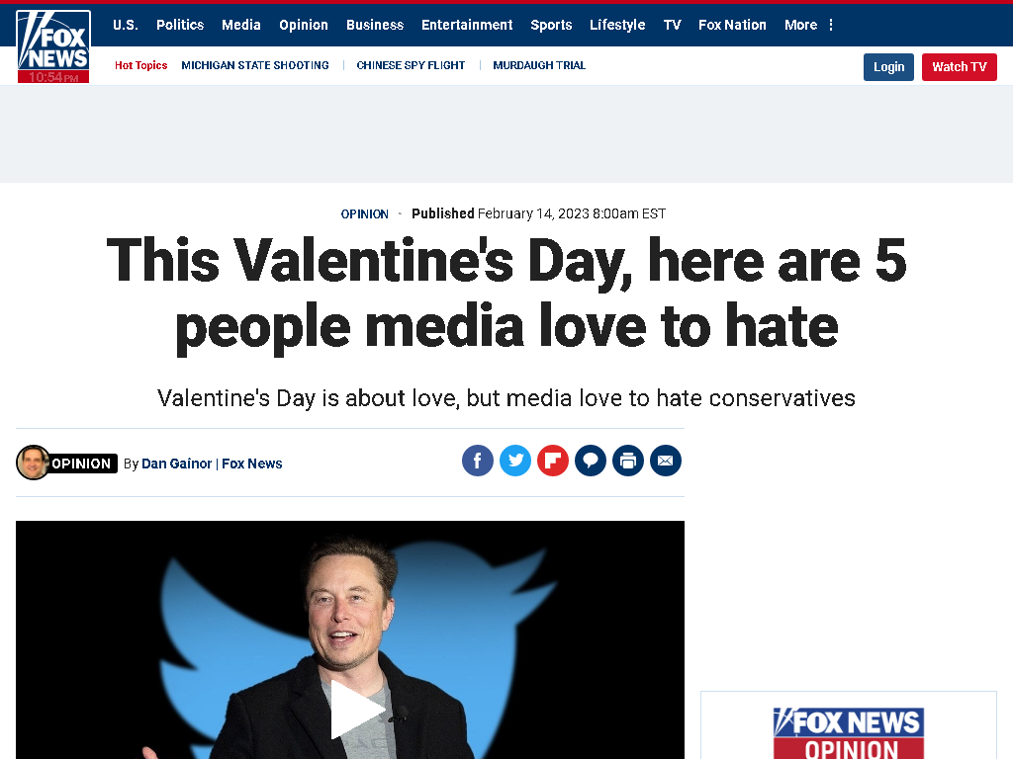Click the published date text
The image size is (1013, 759).
[x=539, y=213]
